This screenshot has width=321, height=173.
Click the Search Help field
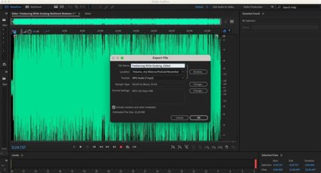[298, 7]
